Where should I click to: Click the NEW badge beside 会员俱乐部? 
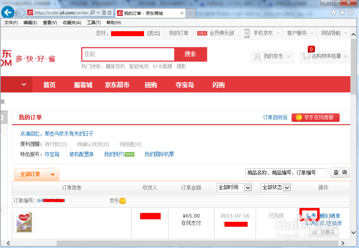click(202, 33)
